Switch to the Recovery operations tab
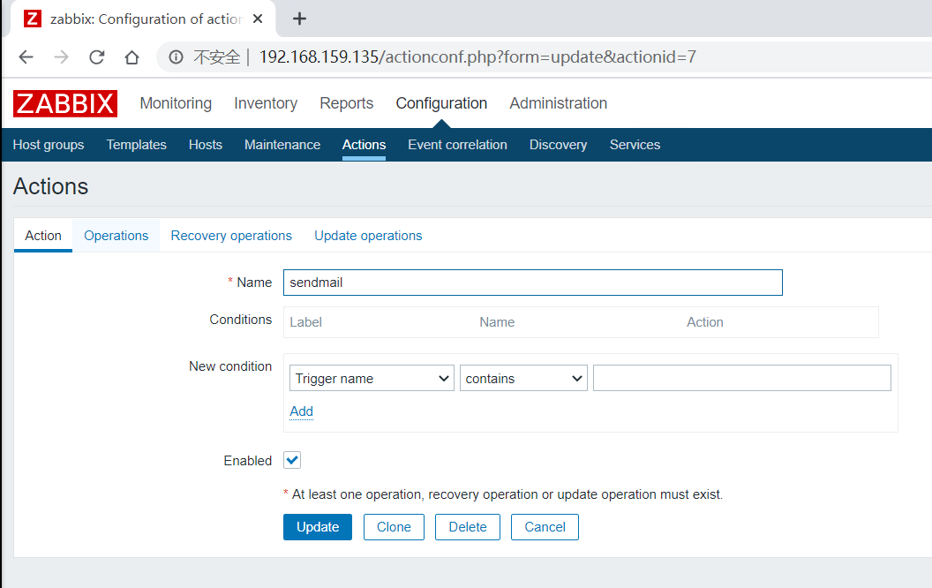932x588 pixels. click(x=231, y=236)
